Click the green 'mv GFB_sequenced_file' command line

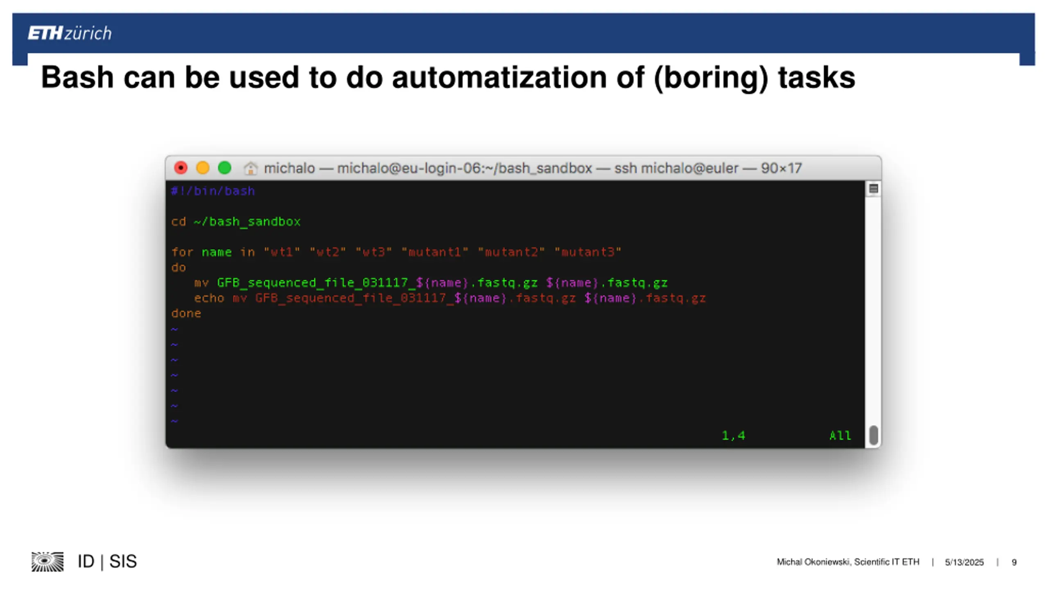(431, 283)
